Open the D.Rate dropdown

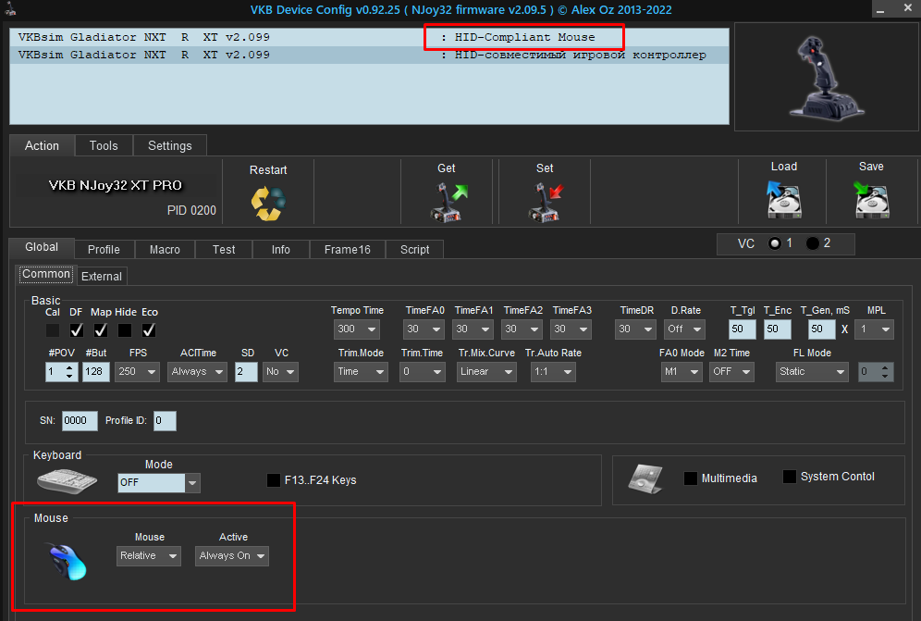(684, 329)
